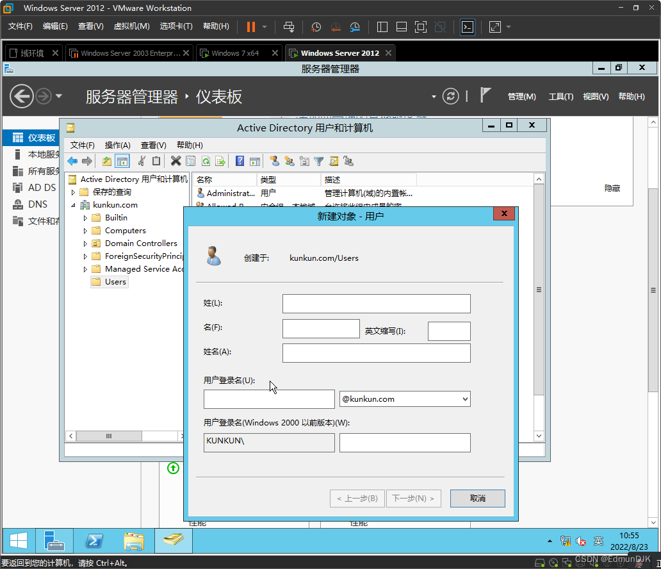
Task: Create new organizational unit icon
Action: pyautogui.click(x=304, y=161)
